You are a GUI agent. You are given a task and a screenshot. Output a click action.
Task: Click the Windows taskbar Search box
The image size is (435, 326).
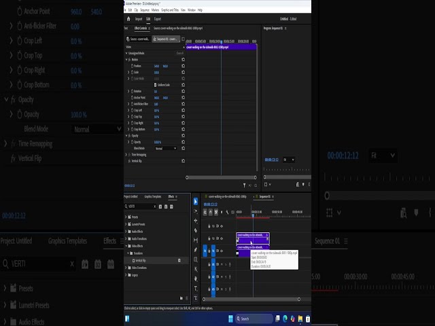tap(254, 319)
